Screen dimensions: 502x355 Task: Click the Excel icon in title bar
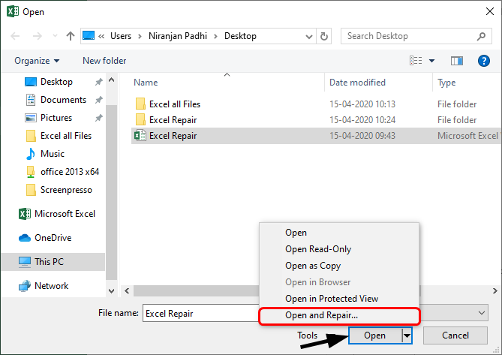pyautogui.click(x=13, y=11)
